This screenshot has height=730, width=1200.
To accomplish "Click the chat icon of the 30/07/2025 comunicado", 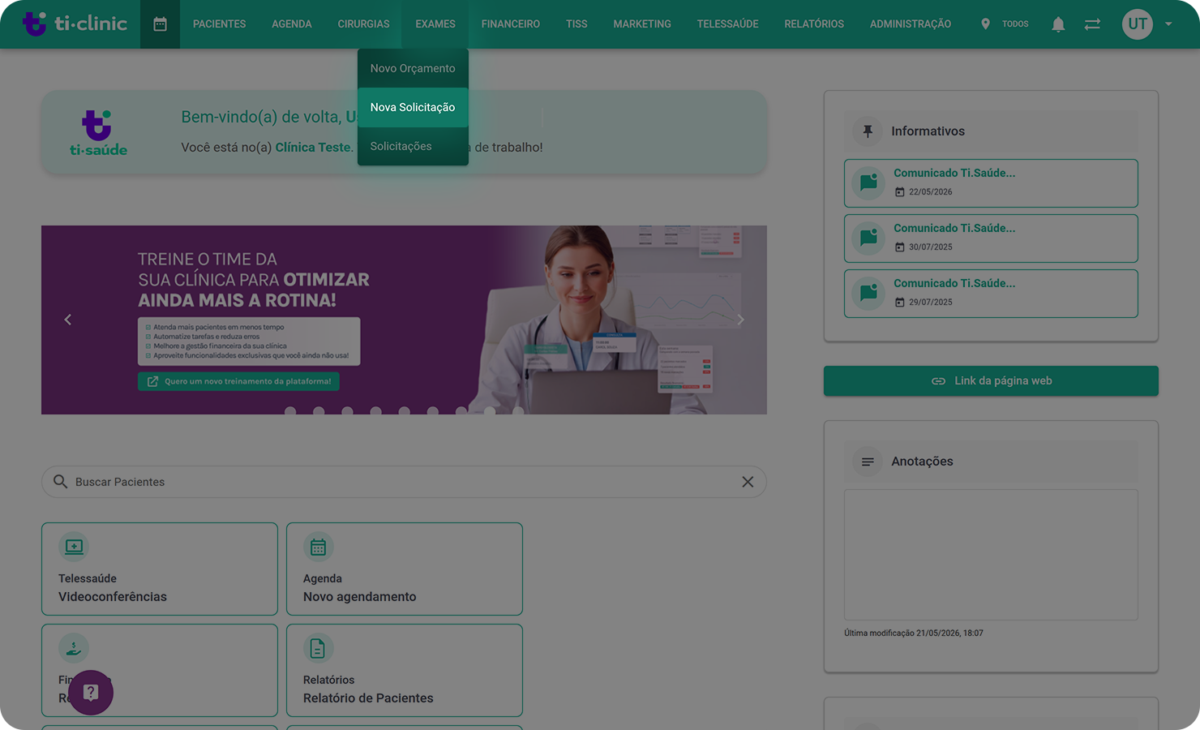I will (868, 238).
